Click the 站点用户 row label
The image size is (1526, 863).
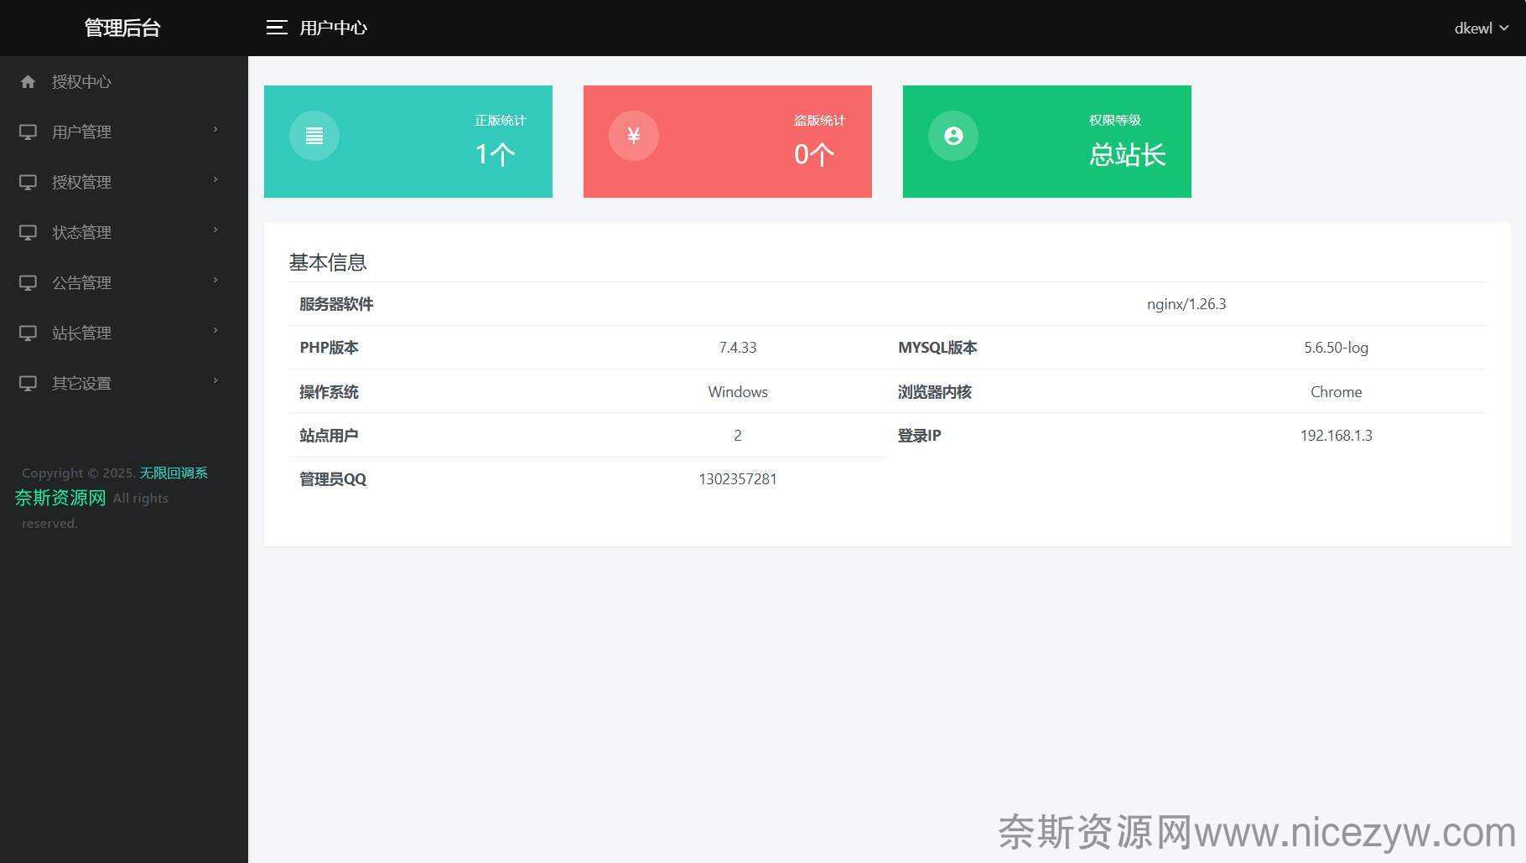[x=329, y=436]
